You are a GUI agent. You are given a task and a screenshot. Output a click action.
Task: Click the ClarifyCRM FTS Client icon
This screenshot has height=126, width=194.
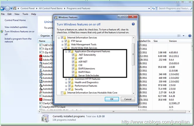point(41,107)
